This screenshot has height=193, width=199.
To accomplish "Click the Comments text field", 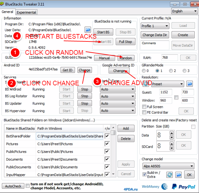I will click(155, 45).
